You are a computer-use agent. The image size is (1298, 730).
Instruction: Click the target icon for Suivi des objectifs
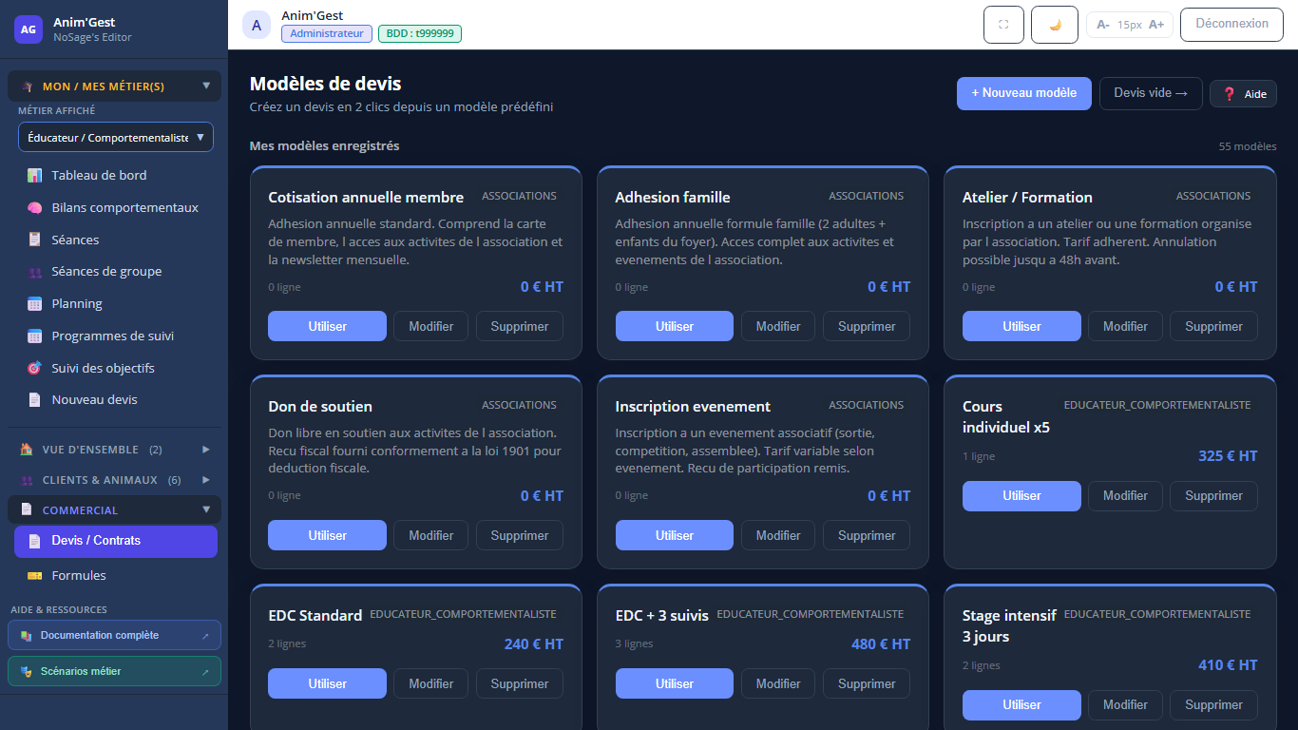[x=35, y=368]
